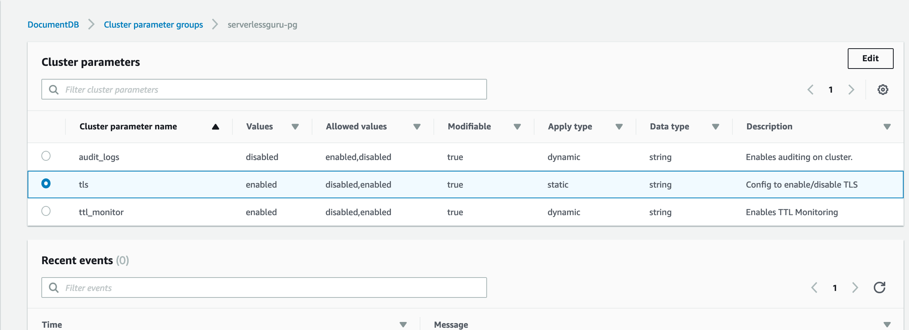909x330 pixels.
Task: Go to previous cluster parameters page
Action: click(811, 90)
